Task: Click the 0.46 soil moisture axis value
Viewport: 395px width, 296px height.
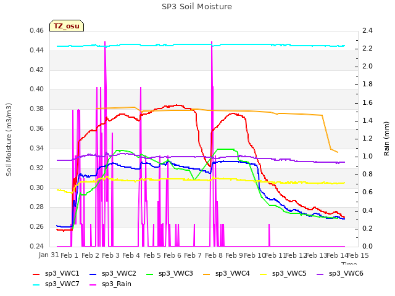Action: click(x=37, y=30)
